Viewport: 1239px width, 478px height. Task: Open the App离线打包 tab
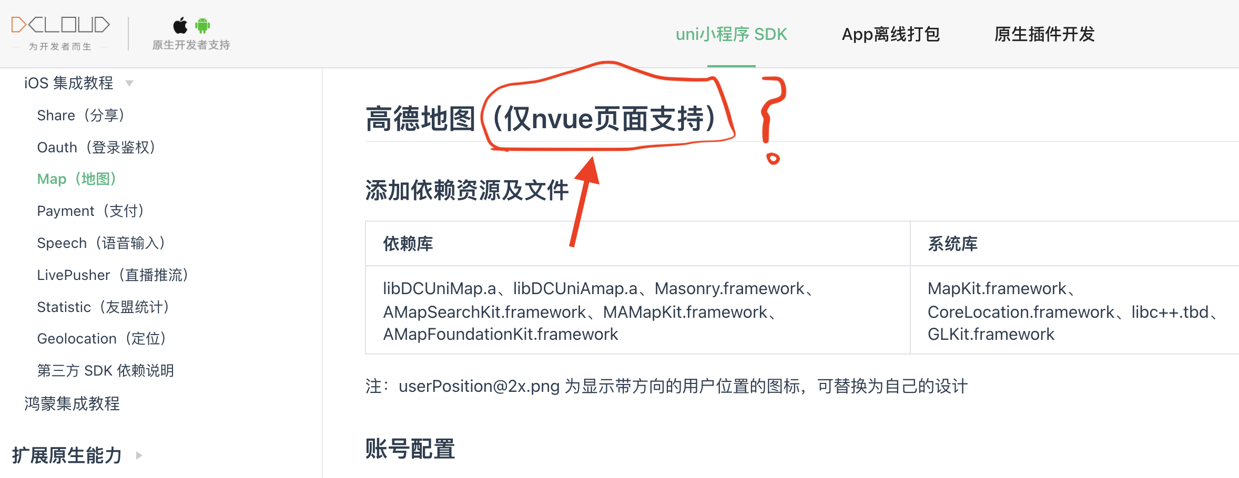pos(891,34)
